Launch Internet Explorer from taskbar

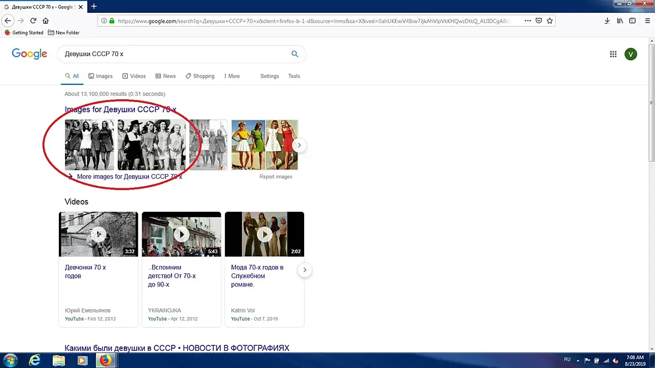[x=34, y=360]
